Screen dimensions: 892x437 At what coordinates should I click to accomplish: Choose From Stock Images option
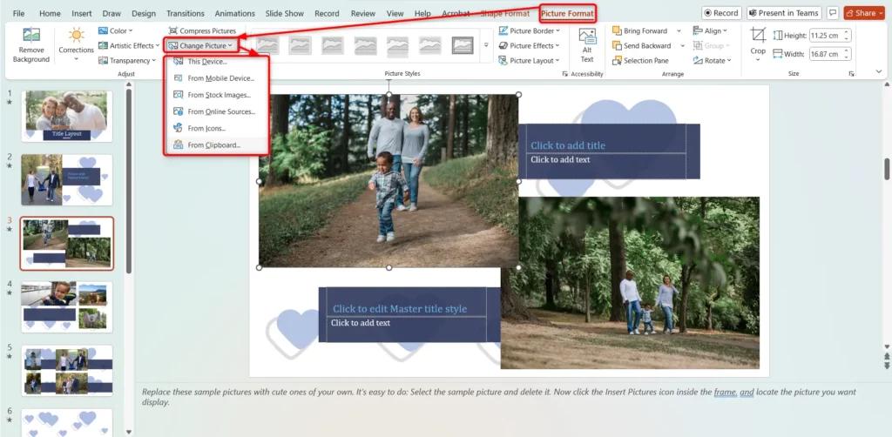pos(219,95)
